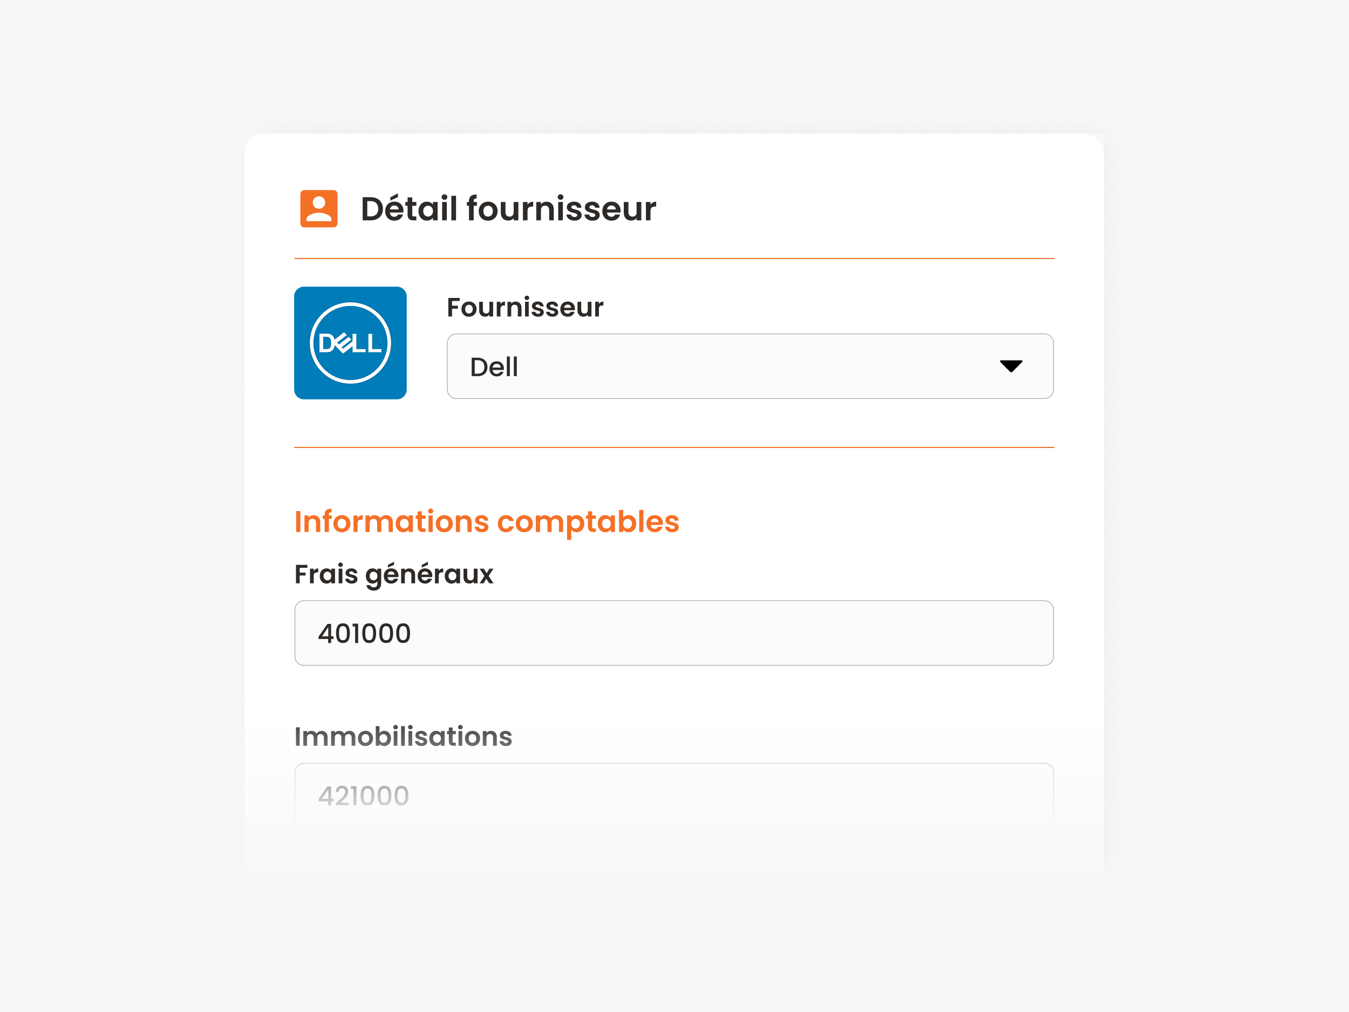1349x1012 pixels.
Task: Click the Dell text inside the dropdown
Action: (494, 366)
